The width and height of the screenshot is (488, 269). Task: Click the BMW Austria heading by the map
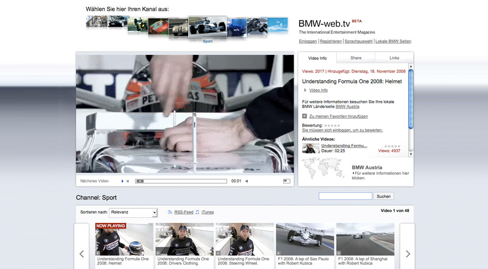pos(367,167)
